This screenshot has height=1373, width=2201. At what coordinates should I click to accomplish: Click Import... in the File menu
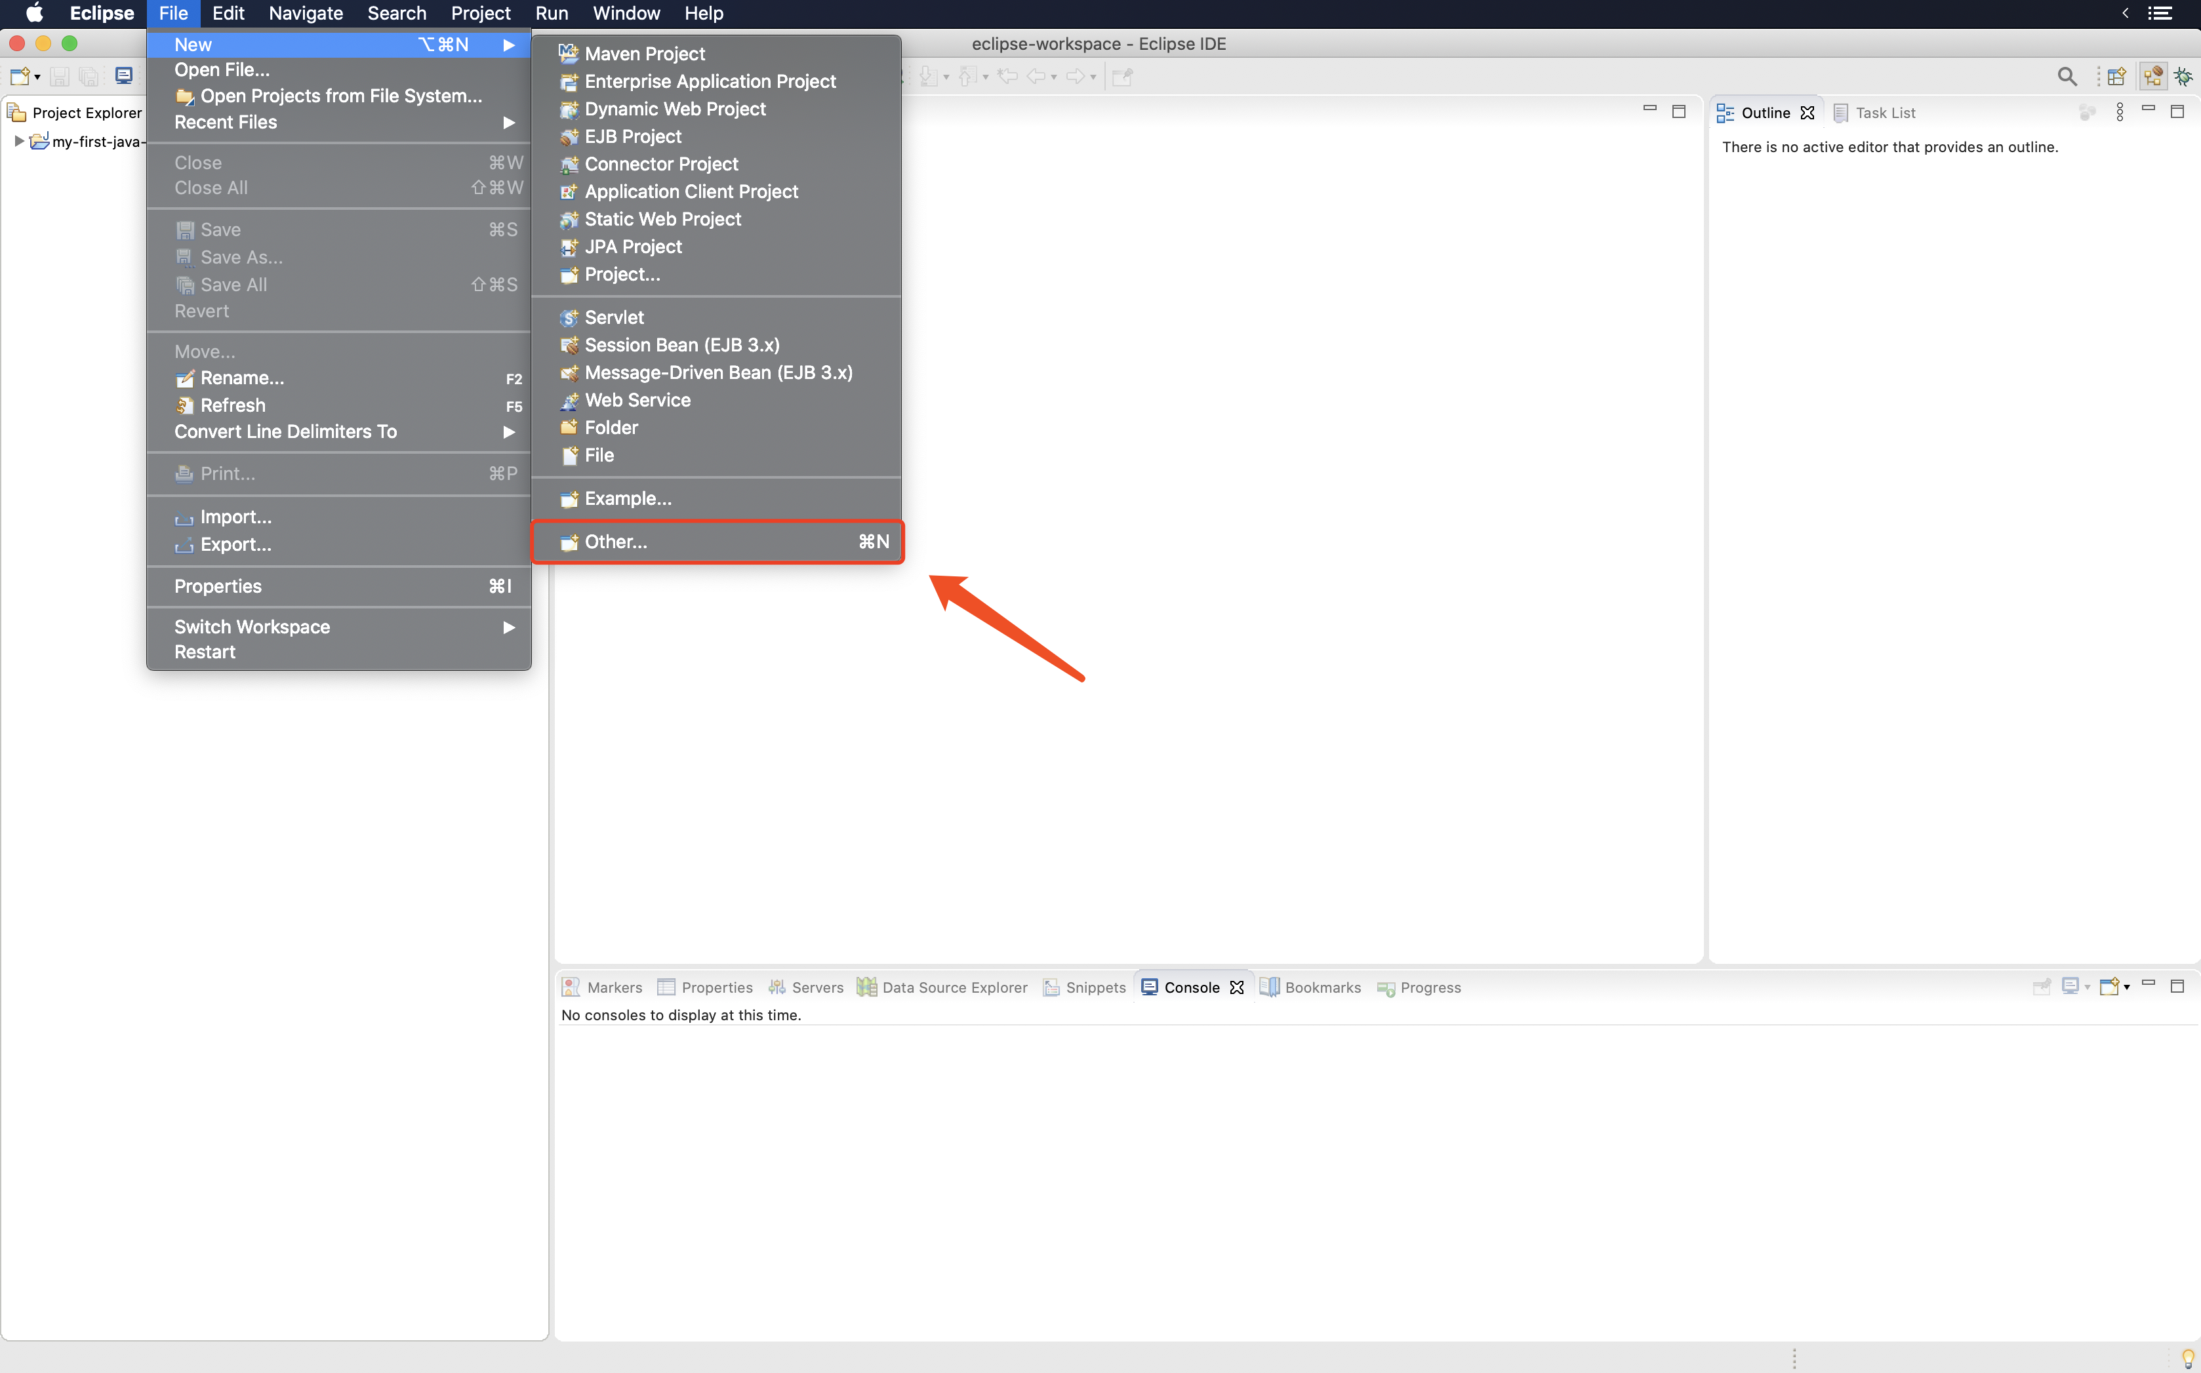(338, 517)
